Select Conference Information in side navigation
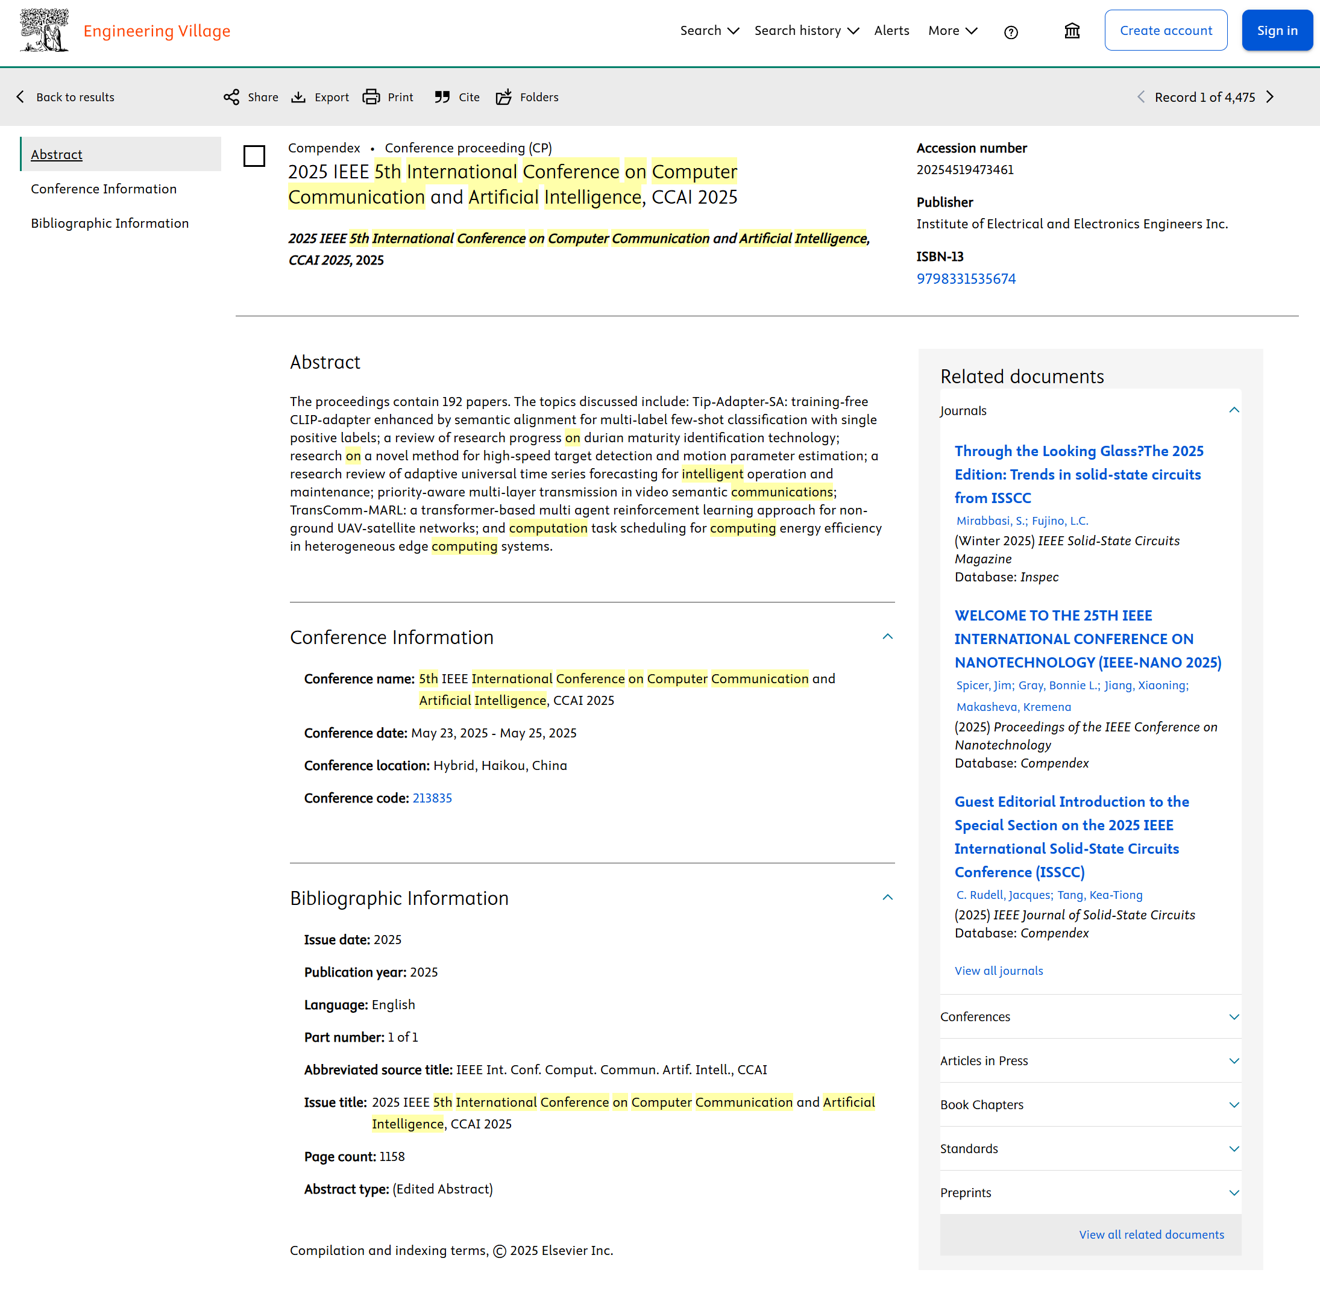This screenshot has height=1311, width=1320. 104,189
